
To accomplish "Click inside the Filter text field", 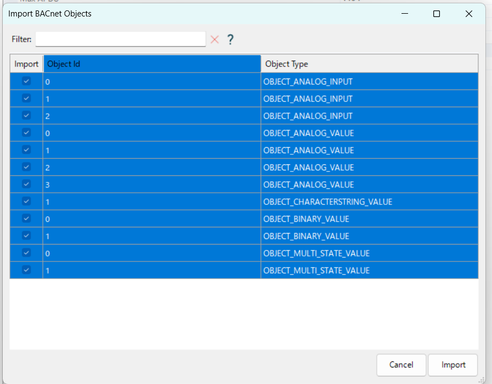I will 121,40.
